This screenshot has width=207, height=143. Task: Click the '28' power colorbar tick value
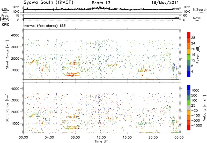(x=193, y=38)
